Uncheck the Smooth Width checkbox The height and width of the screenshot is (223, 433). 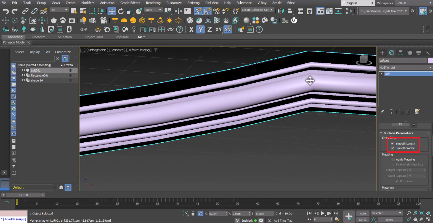(x=392, y=148)
